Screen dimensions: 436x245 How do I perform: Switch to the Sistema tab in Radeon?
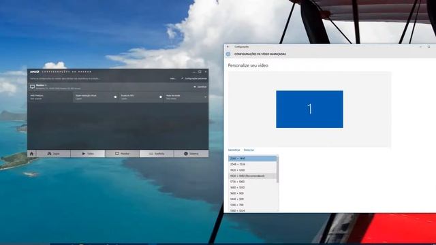(x=191, y=154)
